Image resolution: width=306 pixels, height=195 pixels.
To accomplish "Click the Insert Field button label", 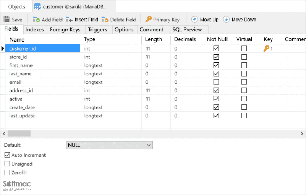I will [86, 19].
